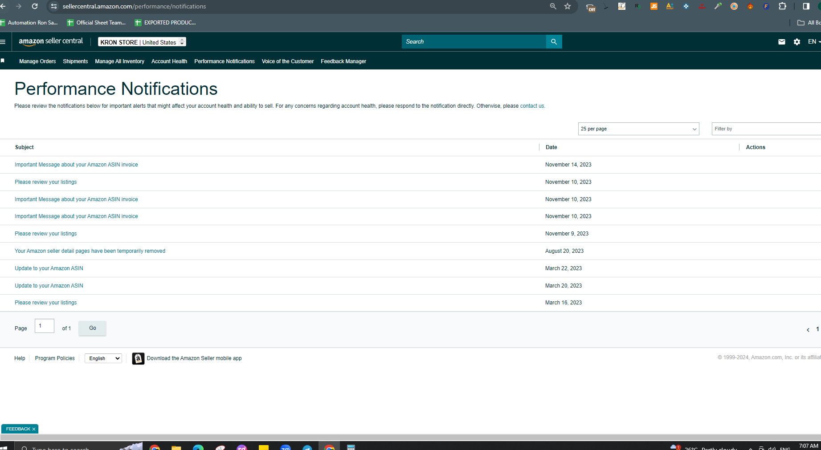Open the EN language dropdown in the header
The width and height of the screenshot is (821, 450).
814,41
